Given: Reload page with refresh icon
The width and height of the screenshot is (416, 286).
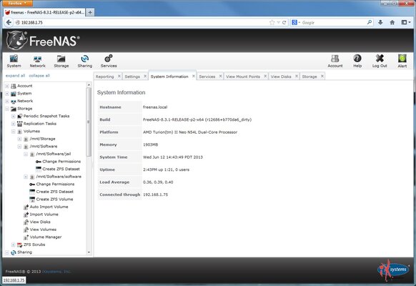Looking at the screenshot, I should tap(284, 23).
